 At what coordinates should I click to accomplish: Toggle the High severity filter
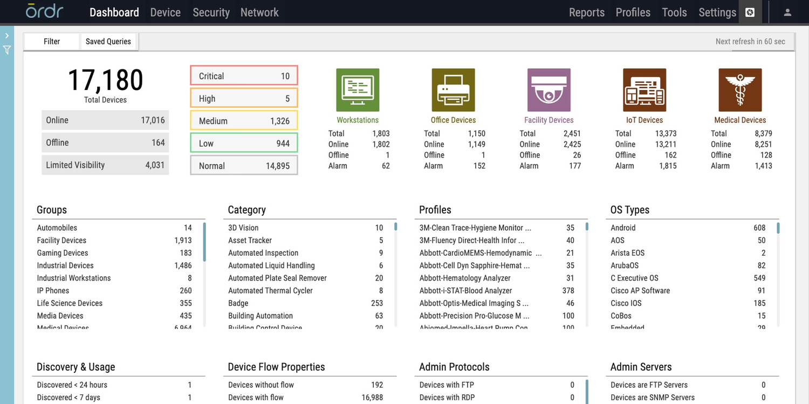(244, 98)
